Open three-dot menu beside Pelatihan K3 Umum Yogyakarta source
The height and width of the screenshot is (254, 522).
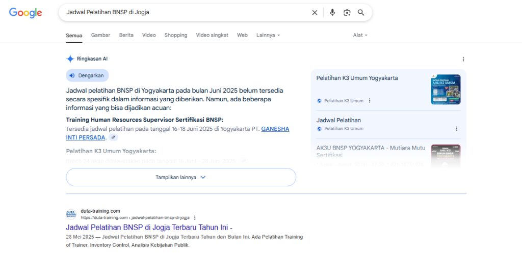pyautogui.click(x=369, y=100)
